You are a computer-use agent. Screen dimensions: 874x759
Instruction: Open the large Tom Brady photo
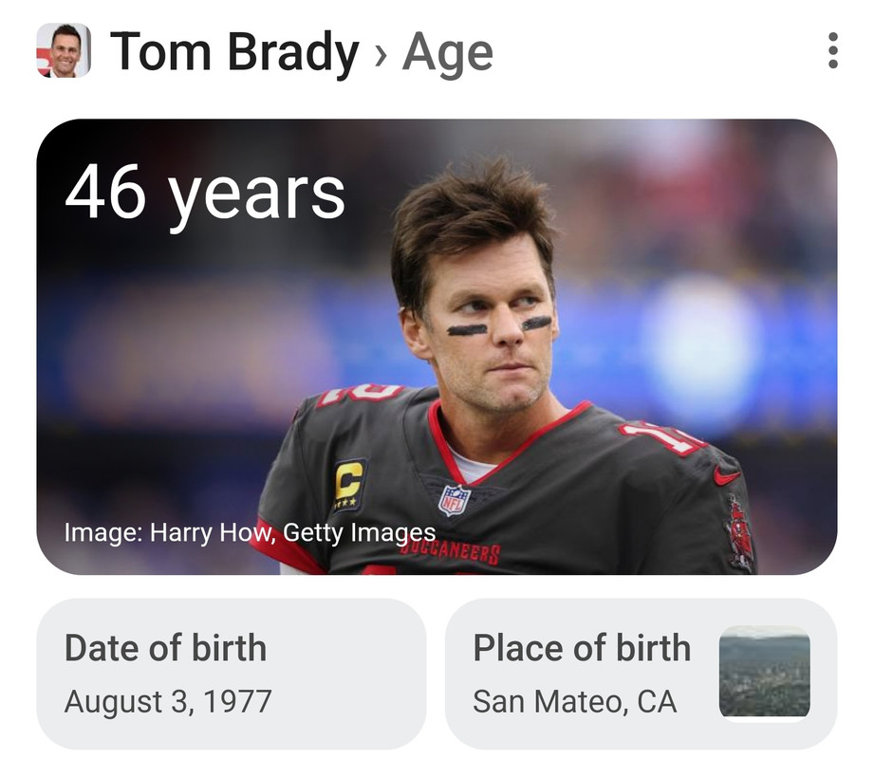(437, 346)
